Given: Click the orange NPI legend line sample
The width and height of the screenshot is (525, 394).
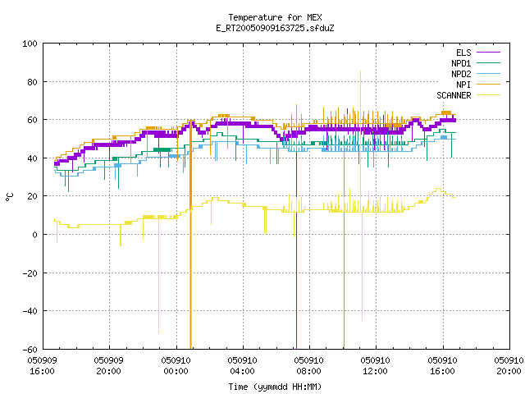Looking at the screenshot, I should point(488,84).
